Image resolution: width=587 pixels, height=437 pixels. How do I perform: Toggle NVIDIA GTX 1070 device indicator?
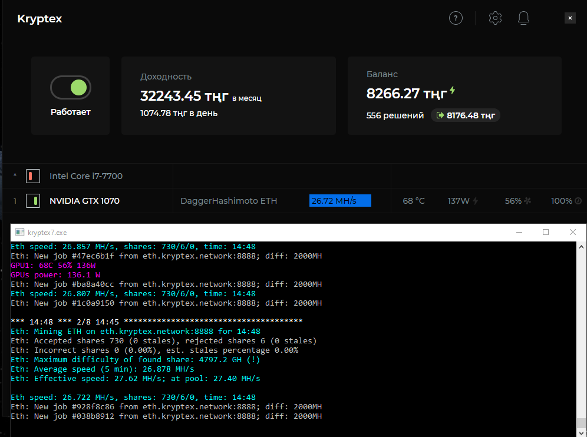(33, 201)
